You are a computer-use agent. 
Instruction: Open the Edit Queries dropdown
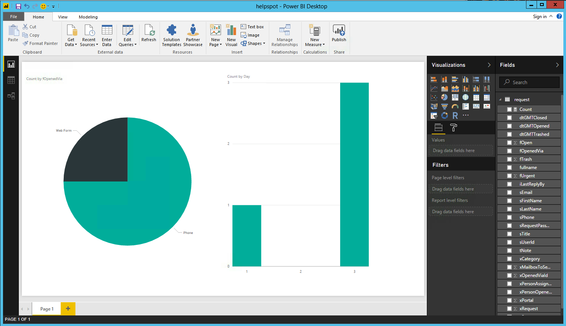click(x=128, y=35)
